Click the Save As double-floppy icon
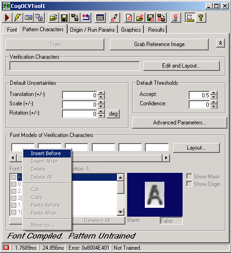This screenshot has height=253, width=231. 75,18
